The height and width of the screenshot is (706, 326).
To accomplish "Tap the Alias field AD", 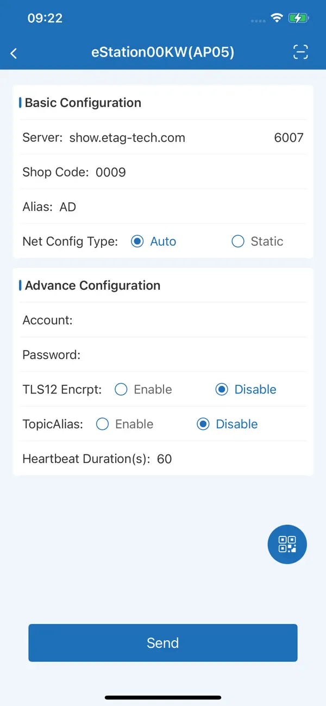I will coord(68,207).
